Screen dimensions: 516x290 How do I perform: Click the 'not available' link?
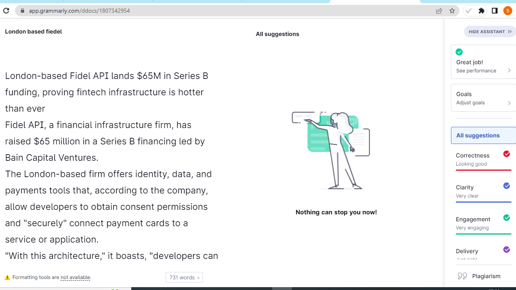tap(75, 277)
